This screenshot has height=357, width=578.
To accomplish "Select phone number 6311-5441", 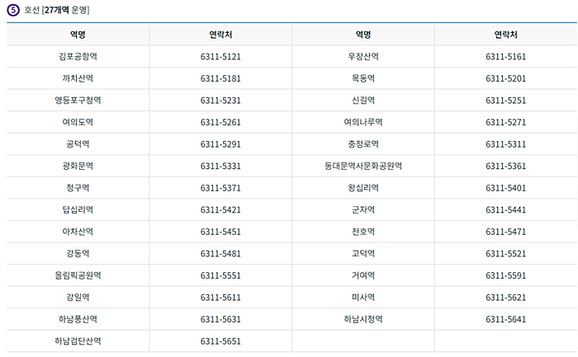I will [x=505, y=209].
